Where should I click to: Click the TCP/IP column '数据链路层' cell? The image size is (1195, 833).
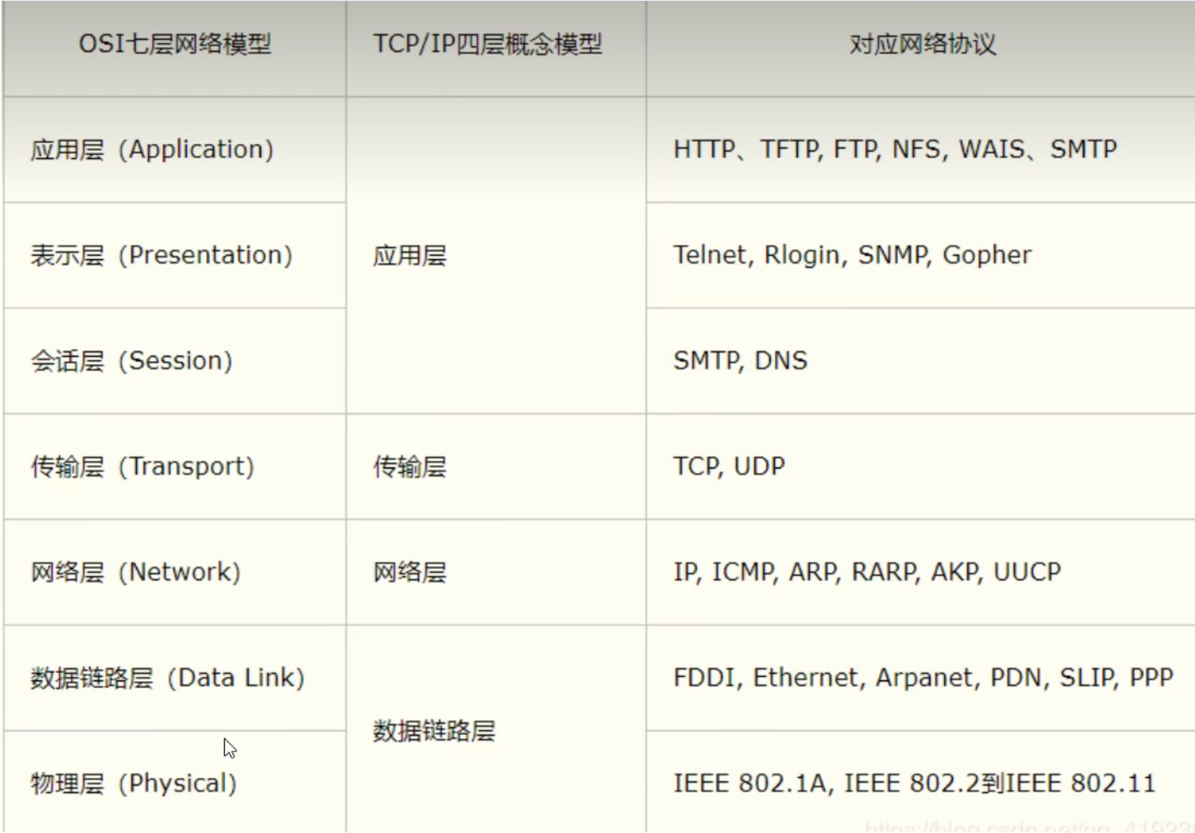pyautogui.click(x=496, y=729)
